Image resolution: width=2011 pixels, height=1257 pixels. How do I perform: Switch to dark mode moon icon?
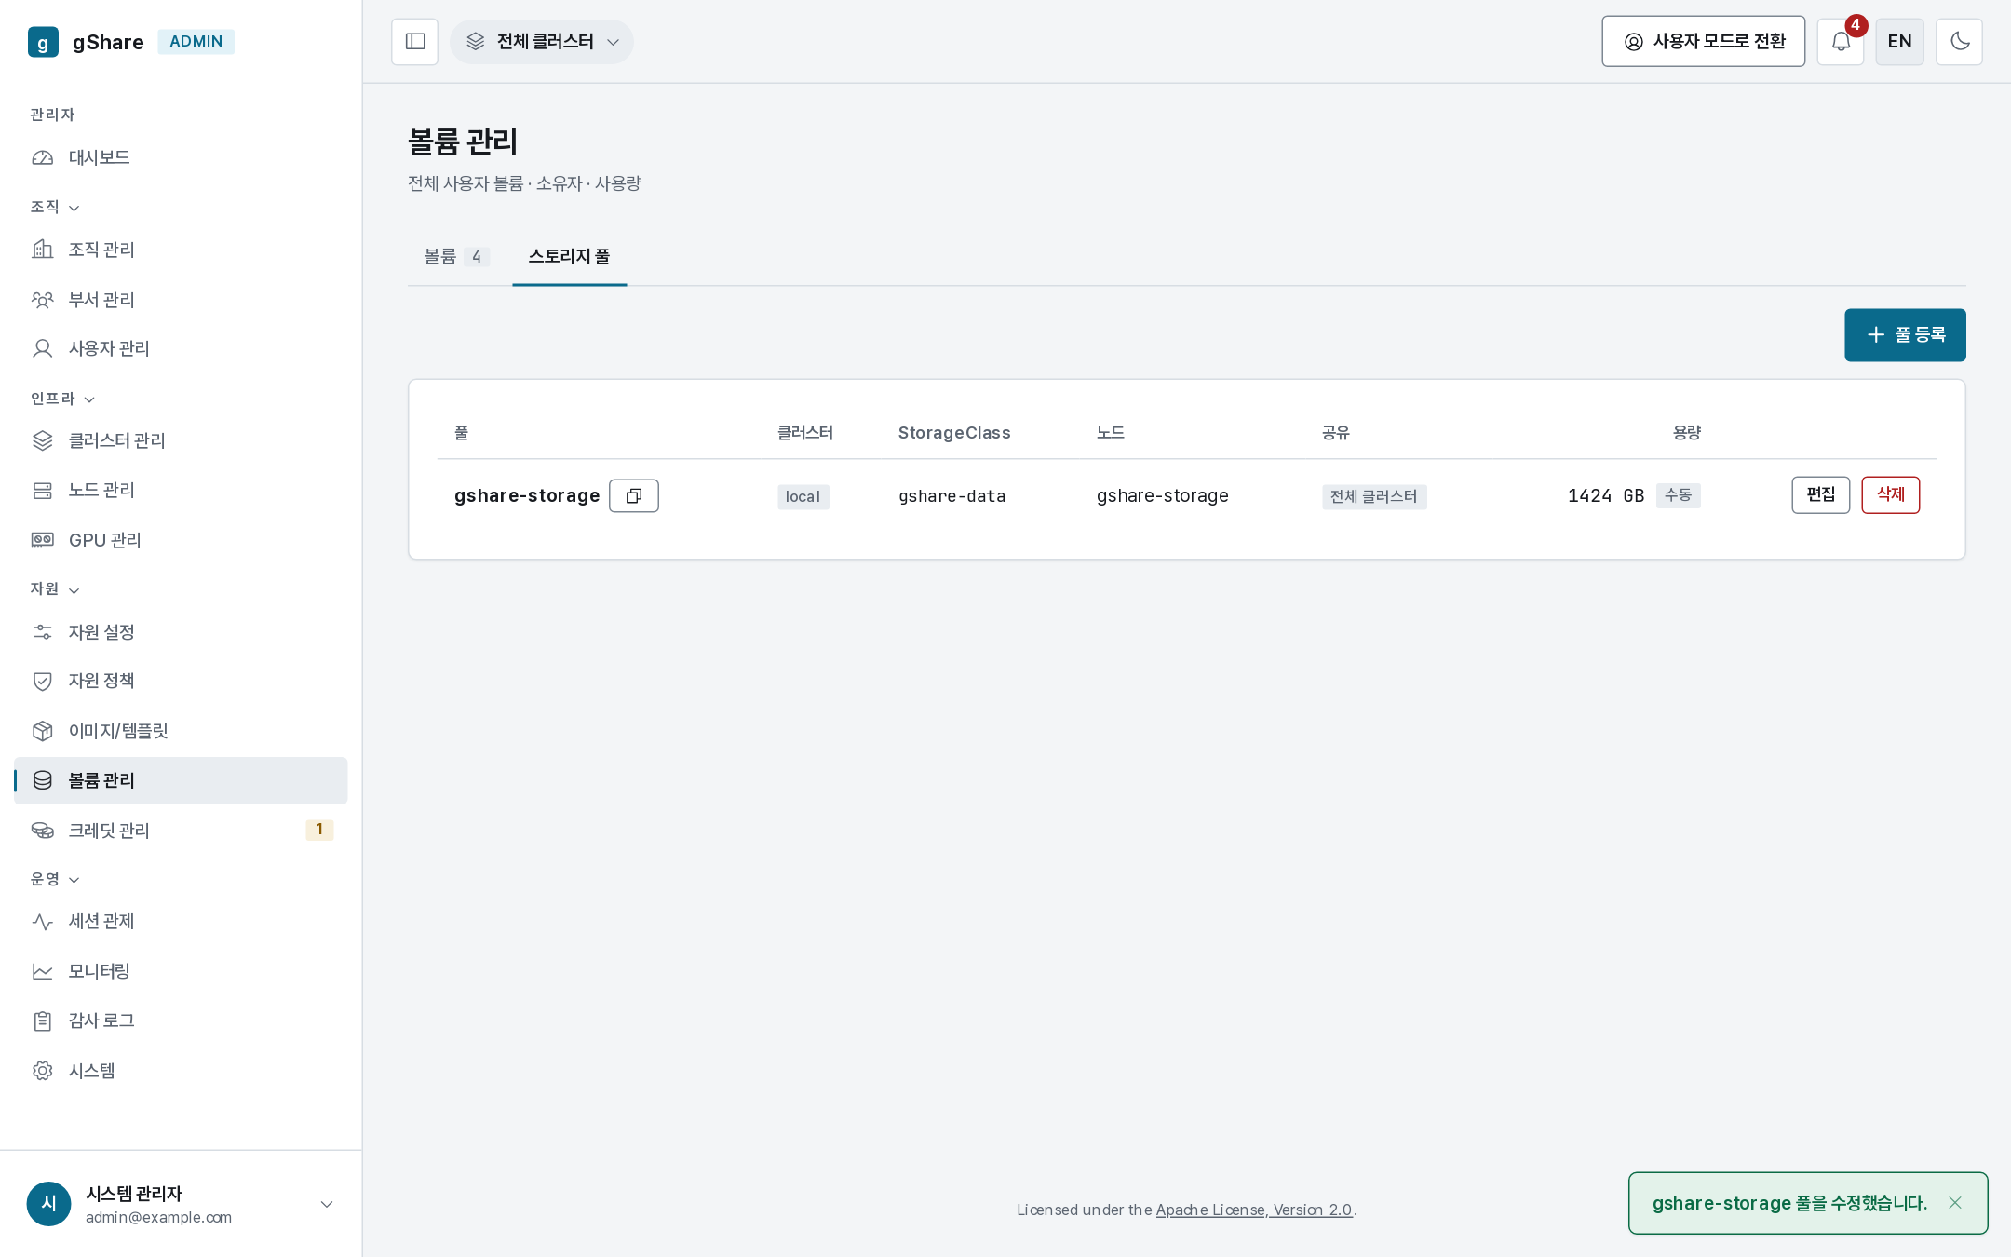(1959, 42)
